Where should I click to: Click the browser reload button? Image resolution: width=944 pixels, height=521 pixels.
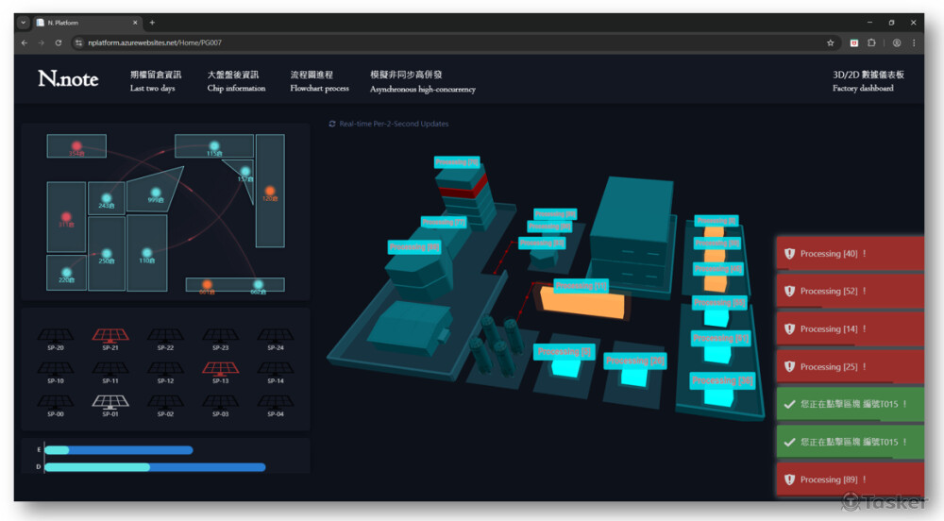tap(59, 42)
